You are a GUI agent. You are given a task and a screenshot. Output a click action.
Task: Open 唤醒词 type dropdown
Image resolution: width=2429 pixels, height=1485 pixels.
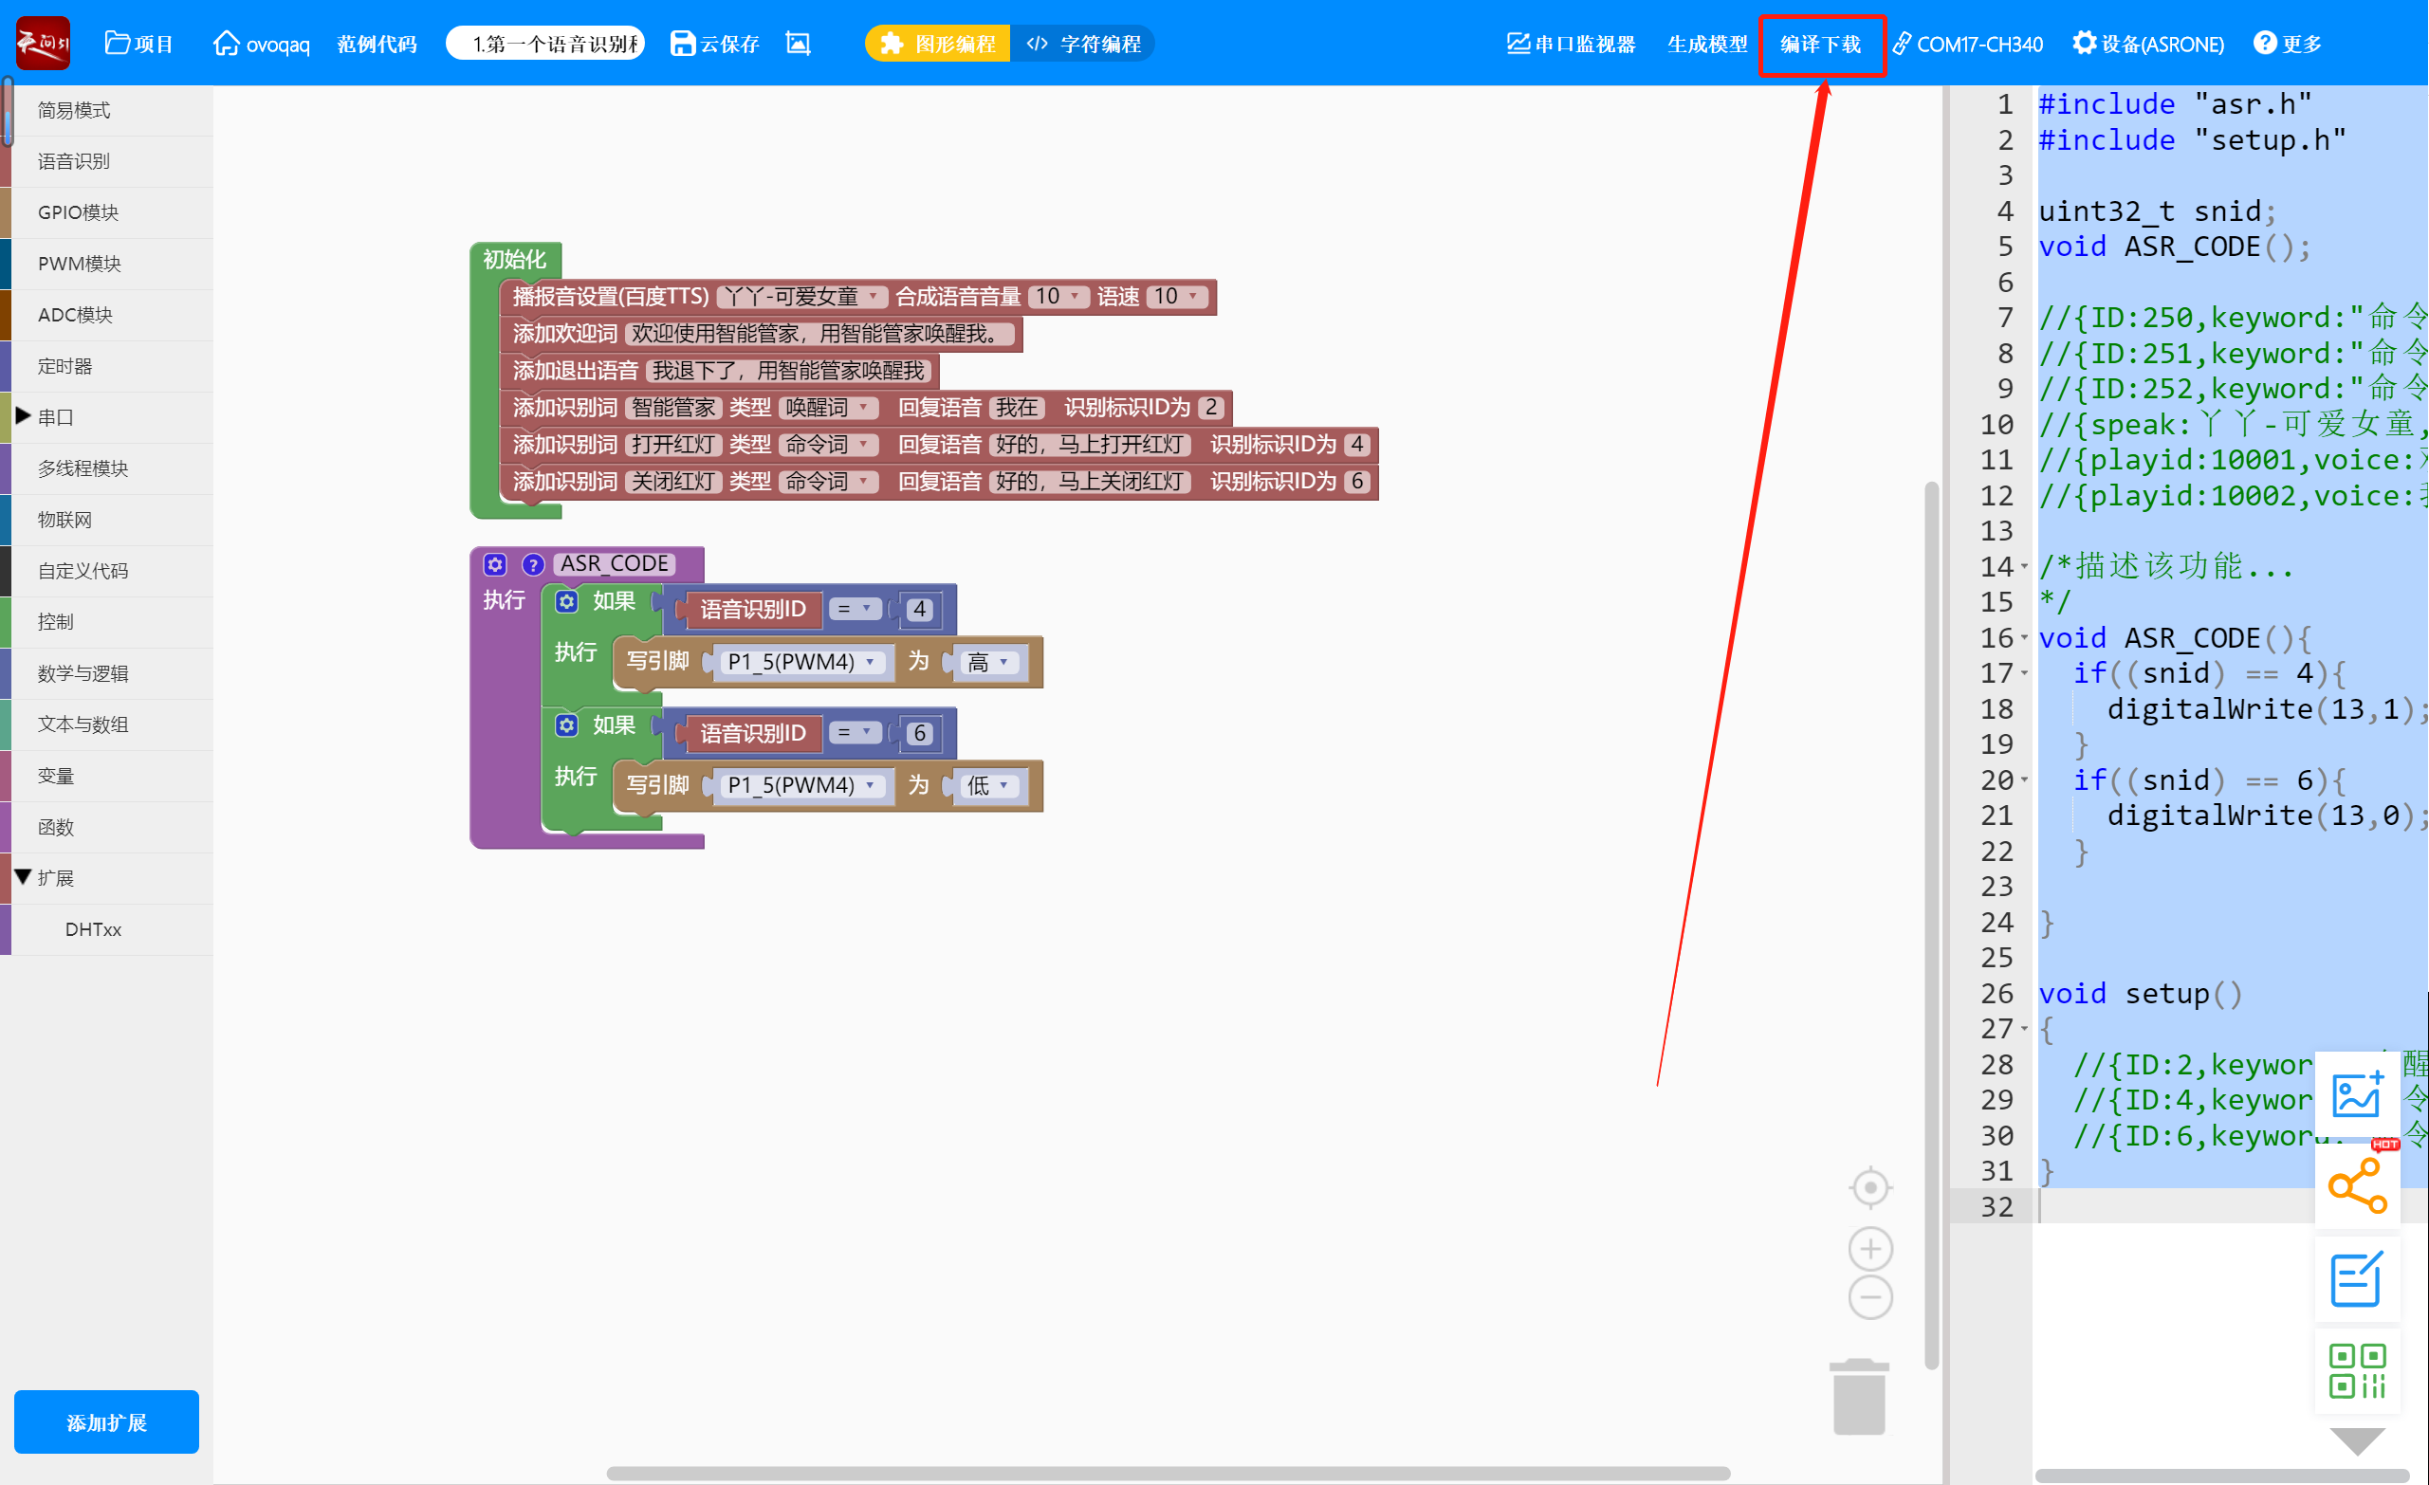[x=827, y=408]
